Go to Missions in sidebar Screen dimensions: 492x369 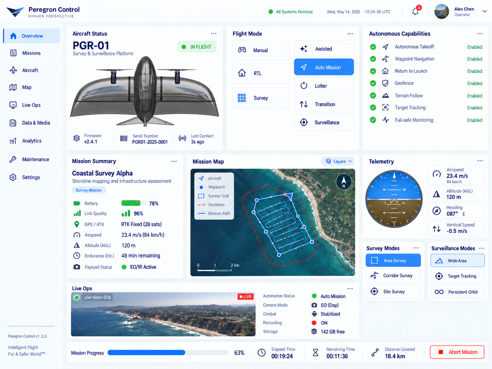(x=32, y=53)
